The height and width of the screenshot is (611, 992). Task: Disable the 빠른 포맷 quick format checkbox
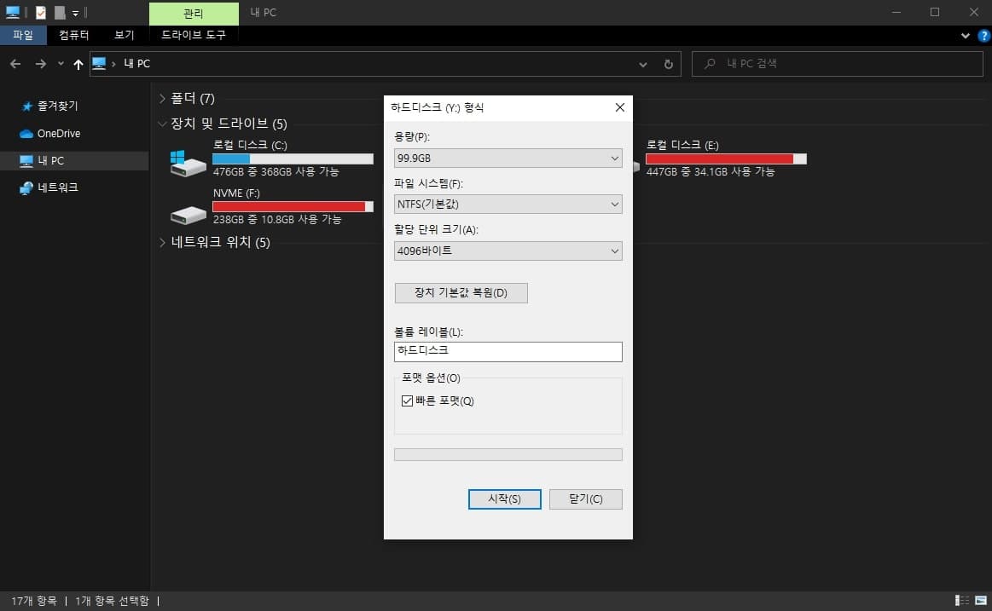pyautogui.click(x=408, y=401)
